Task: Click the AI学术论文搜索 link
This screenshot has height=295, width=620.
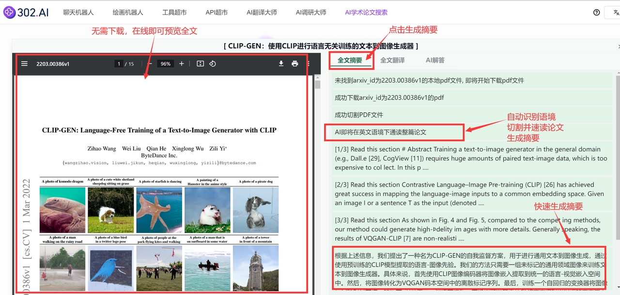Action: click(366, 12)
